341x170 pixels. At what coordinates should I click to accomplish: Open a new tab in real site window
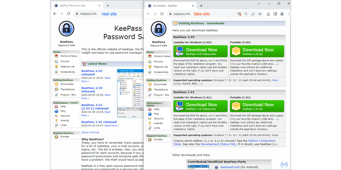click(x=108, y=6)
